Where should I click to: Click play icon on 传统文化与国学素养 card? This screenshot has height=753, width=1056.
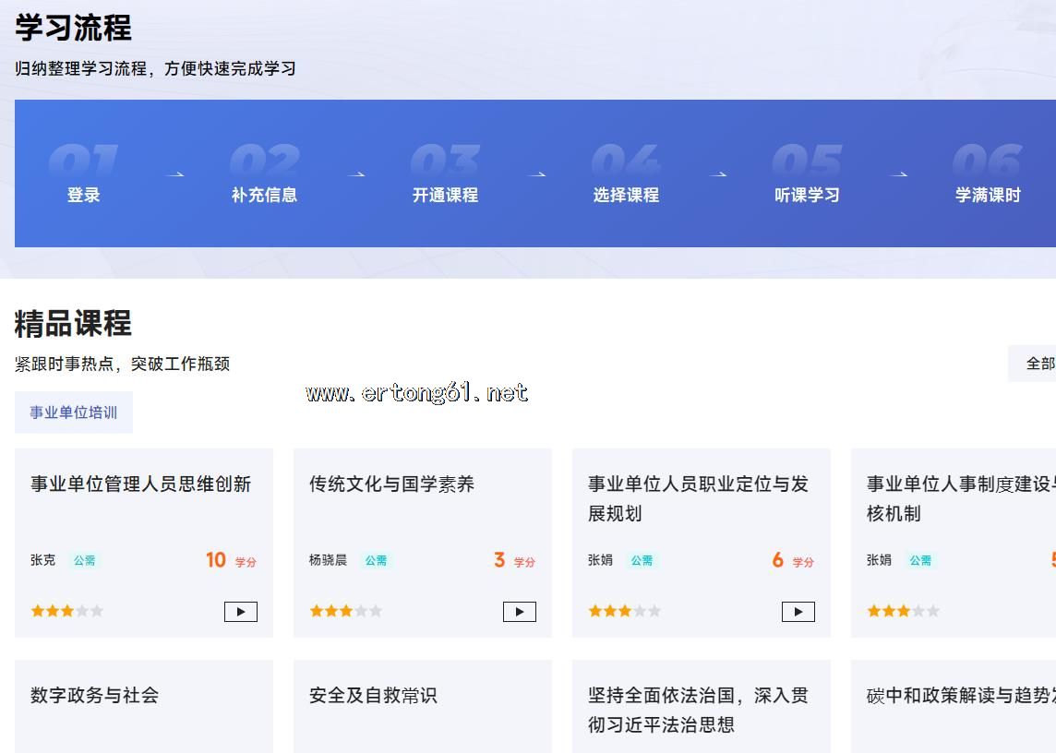(519, 611)
